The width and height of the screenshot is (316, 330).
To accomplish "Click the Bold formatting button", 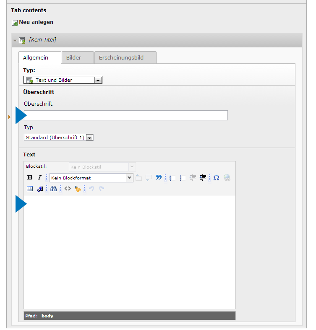I will (x=30, y=178).
